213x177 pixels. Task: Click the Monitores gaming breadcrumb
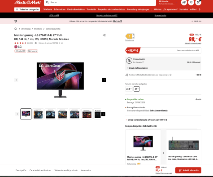point(53,29)
